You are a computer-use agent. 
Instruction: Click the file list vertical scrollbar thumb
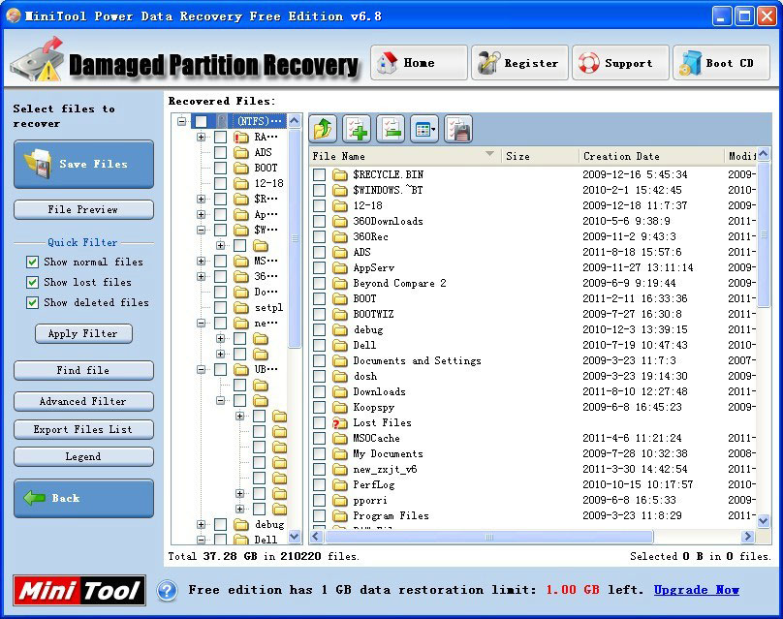point(764,234)
